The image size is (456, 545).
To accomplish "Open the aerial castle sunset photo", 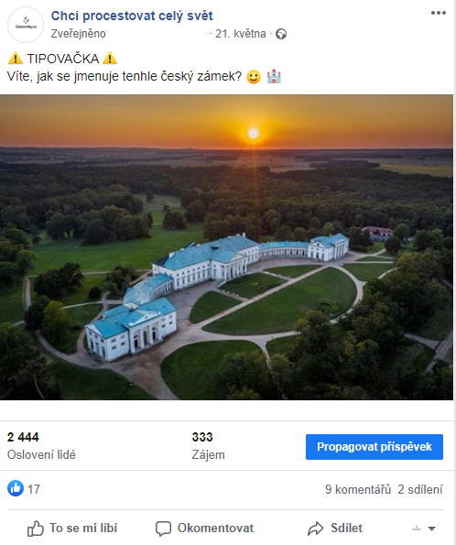I will click(226, 247).
